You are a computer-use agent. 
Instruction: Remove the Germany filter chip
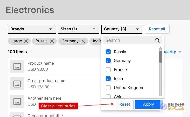tap(83, 41)
